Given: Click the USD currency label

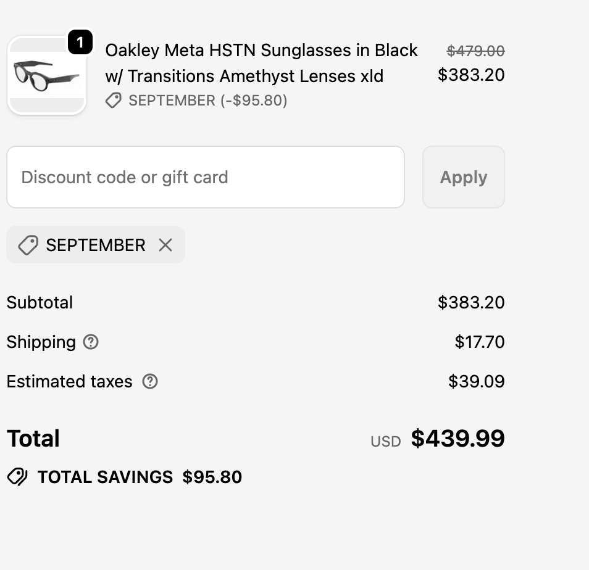Looking at the screenshot, I should [385, 441].
